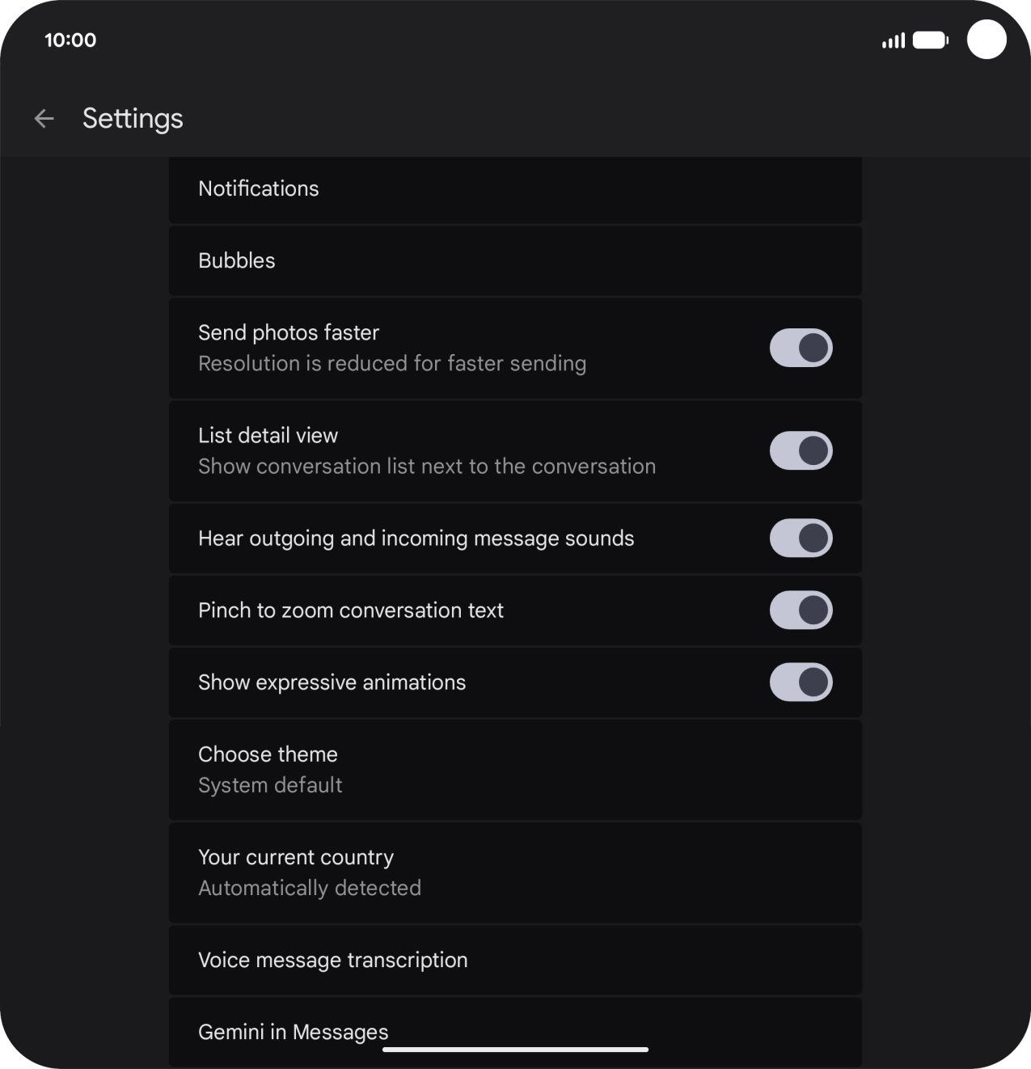Switch off Show expressive animations
Screen dimensions: 1031x1069
801,682
